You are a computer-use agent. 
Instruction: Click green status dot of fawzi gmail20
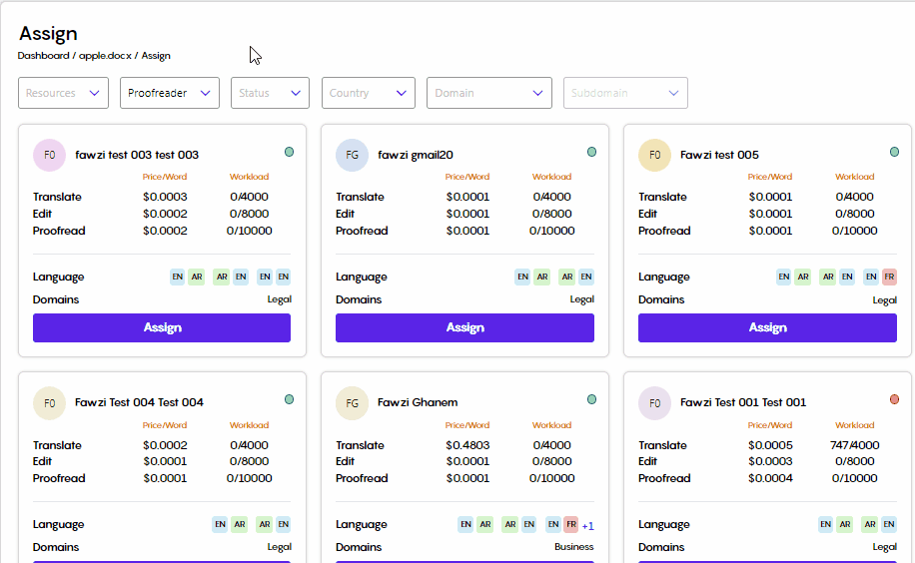[591, 153]
